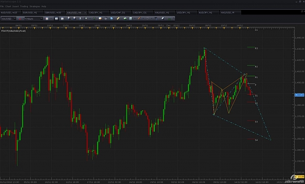Select the ellipse shape drawing tool

coord(147,18)
